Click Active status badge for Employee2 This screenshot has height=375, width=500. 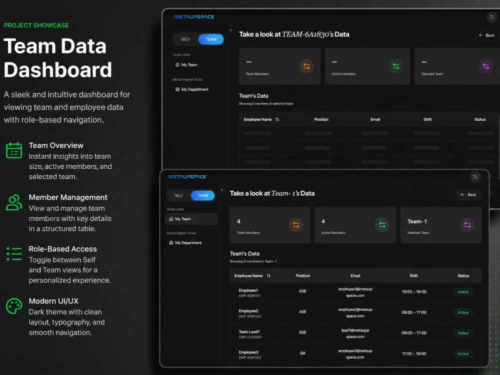coord(463,312)
